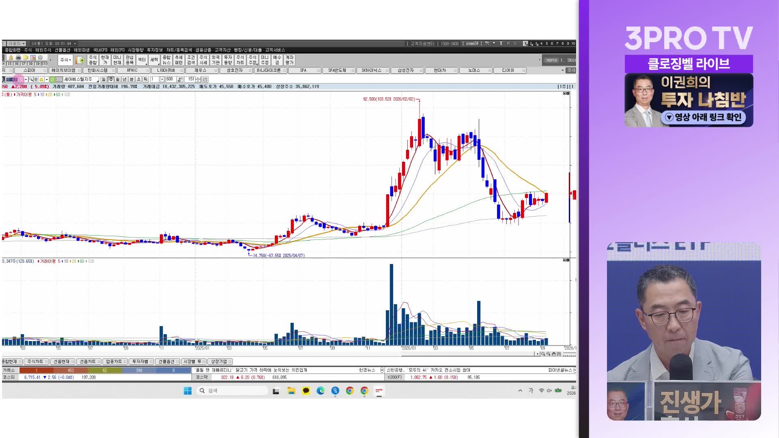The height and width of the screenshot is (438, 779).
Task: Select the yearly 년 chart period toggle
Action: [125, 79]
